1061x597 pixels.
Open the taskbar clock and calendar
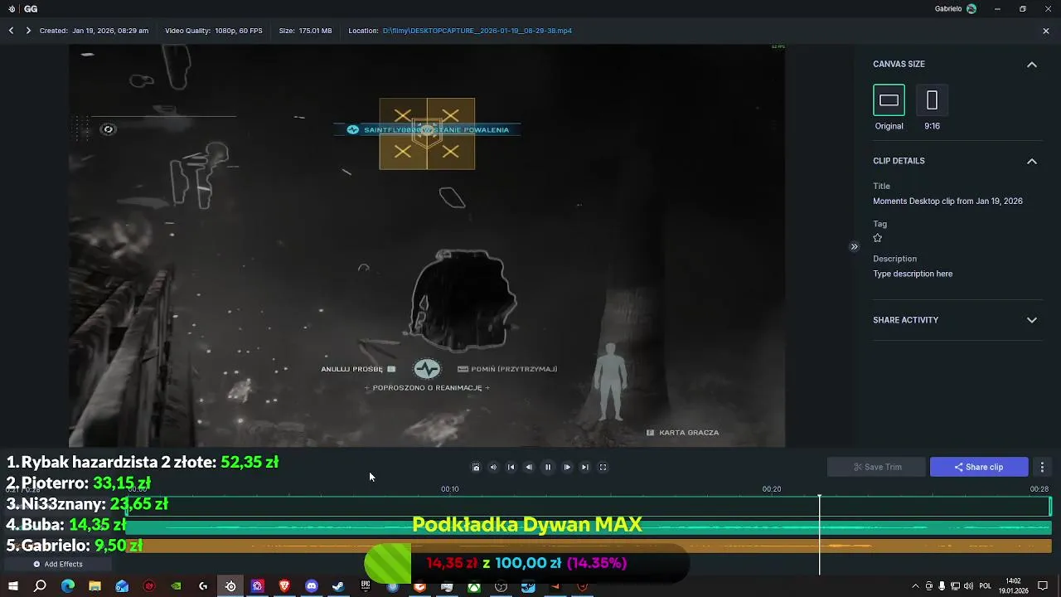click(x=1013, y=586)
